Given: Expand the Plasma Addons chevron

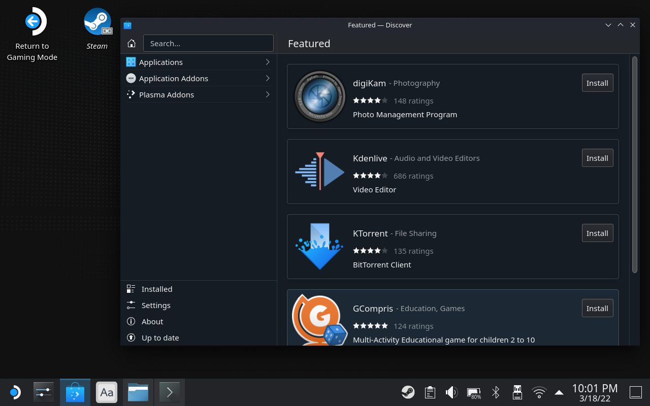Looking at the screenshot, I should point(268,94).
